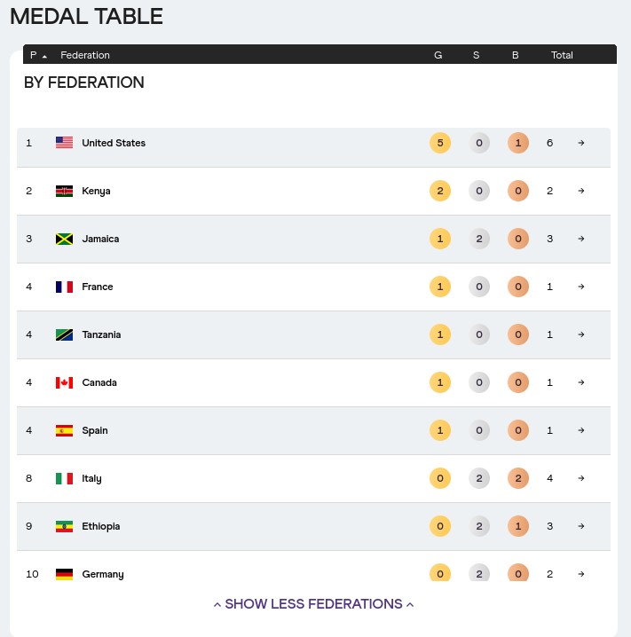Open details arrow for United States row

tap(581, 143)
